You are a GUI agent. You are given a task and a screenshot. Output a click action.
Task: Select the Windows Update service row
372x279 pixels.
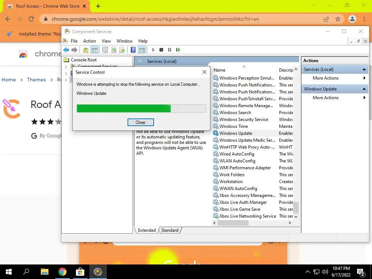(253, 133)
